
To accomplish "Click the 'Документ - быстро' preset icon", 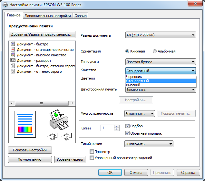I will (13, 44).
